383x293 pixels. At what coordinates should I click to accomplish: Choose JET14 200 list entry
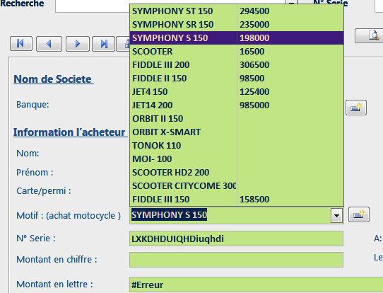pyautogui.click(x=237, y=105)
